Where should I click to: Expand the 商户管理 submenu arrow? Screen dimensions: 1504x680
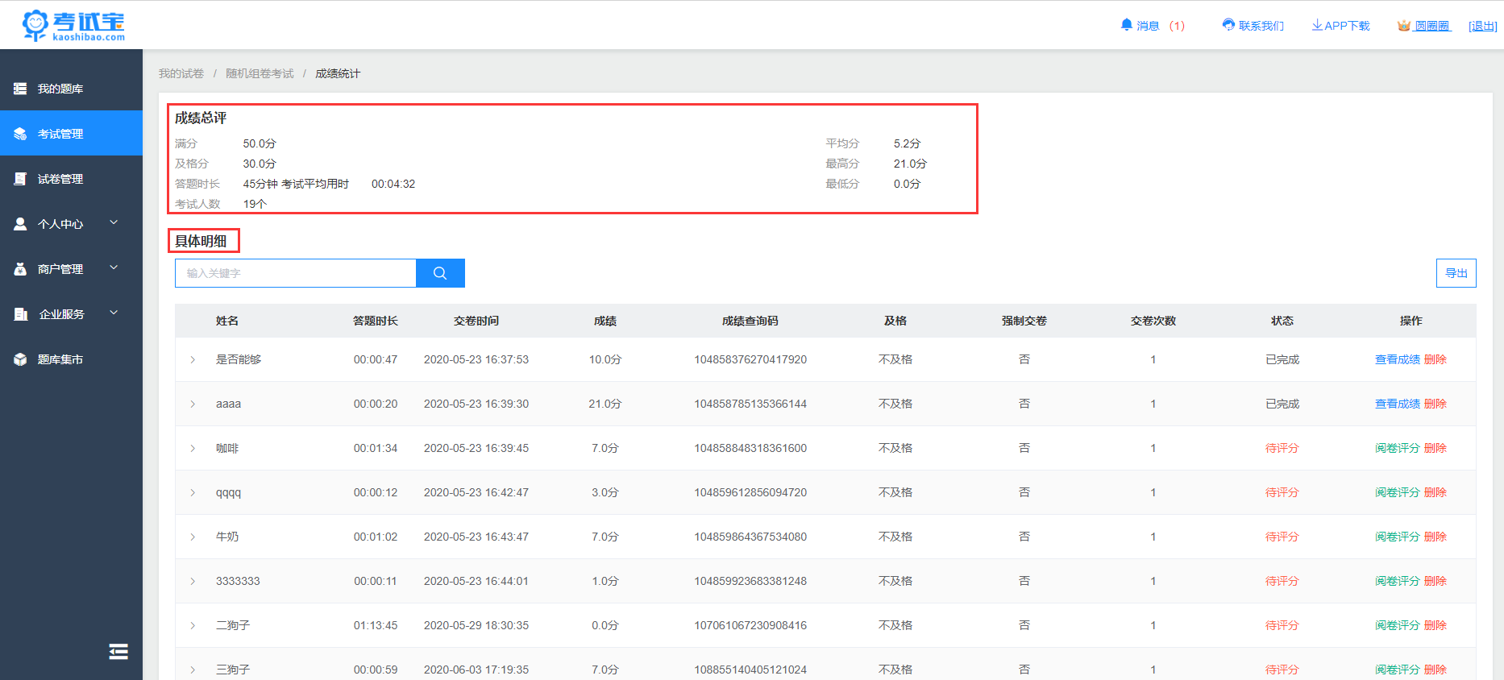[x=114, y=267]
